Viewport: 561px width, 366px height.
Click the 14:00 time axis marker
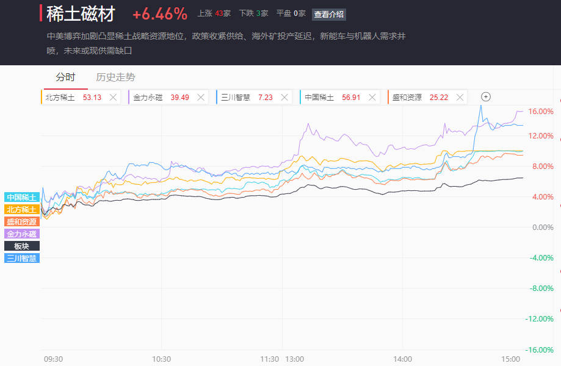point(402,359)
